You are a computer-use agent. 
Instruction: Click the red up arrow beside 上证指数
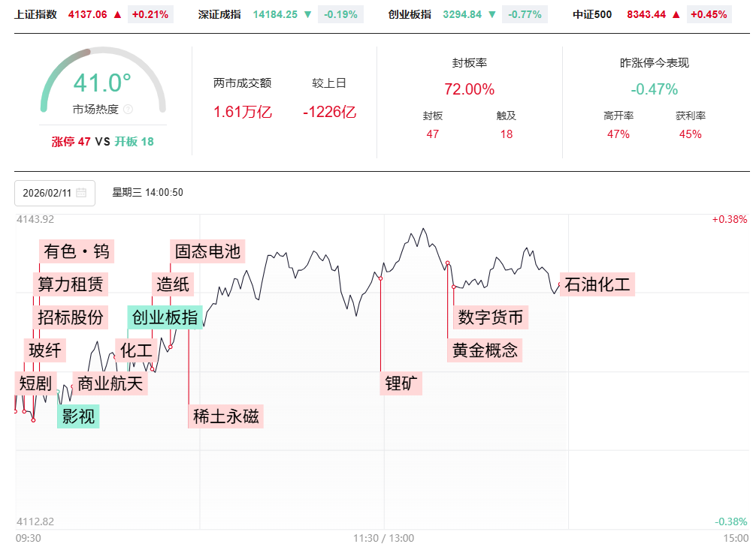click(117, 14)
